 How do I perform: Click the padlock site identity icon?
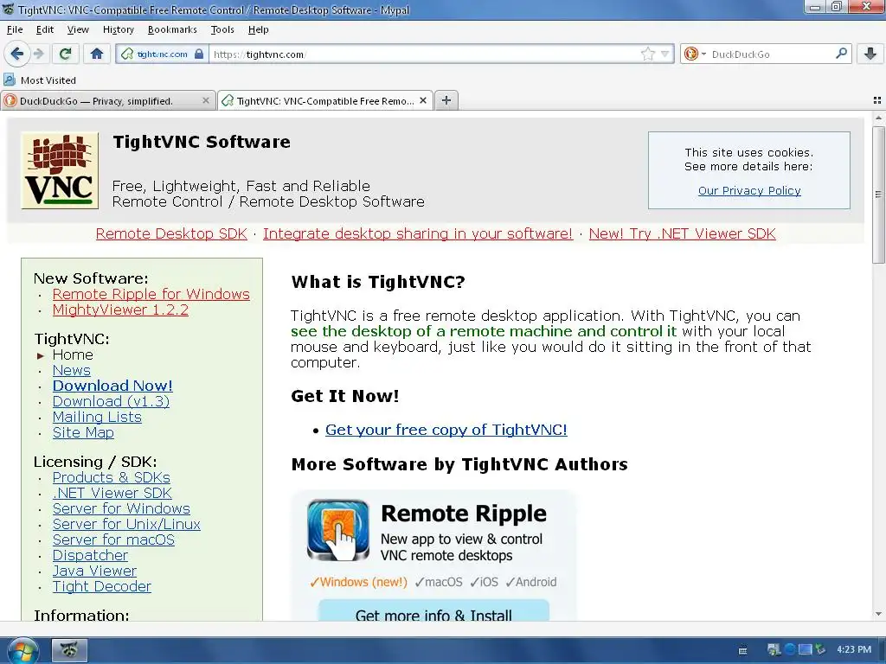click(x=199, y=54)
